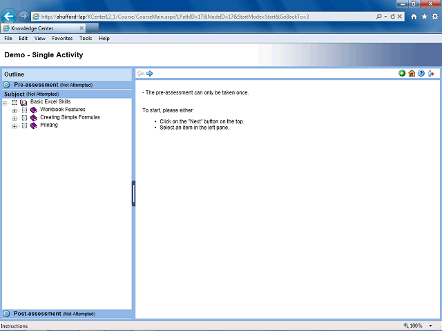Screen dimensions: 442x331
Task: Click the address bar search magnifier icon
Action: [x=379, y=17]
